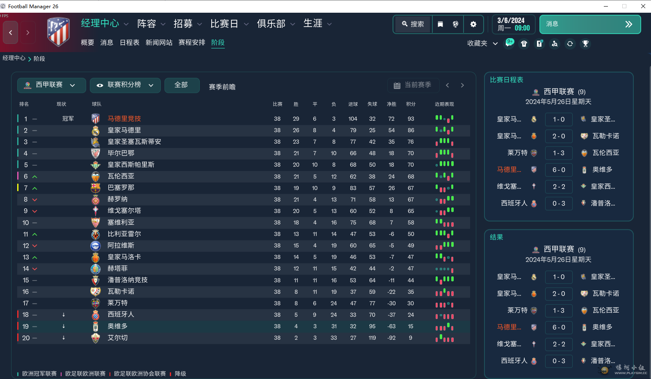Click the transfers circular arrows icon
Screen dimensions: 651x379
570,43
